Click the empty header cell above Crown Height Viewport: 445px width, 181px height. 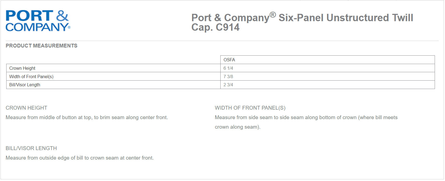coord(113,60)
